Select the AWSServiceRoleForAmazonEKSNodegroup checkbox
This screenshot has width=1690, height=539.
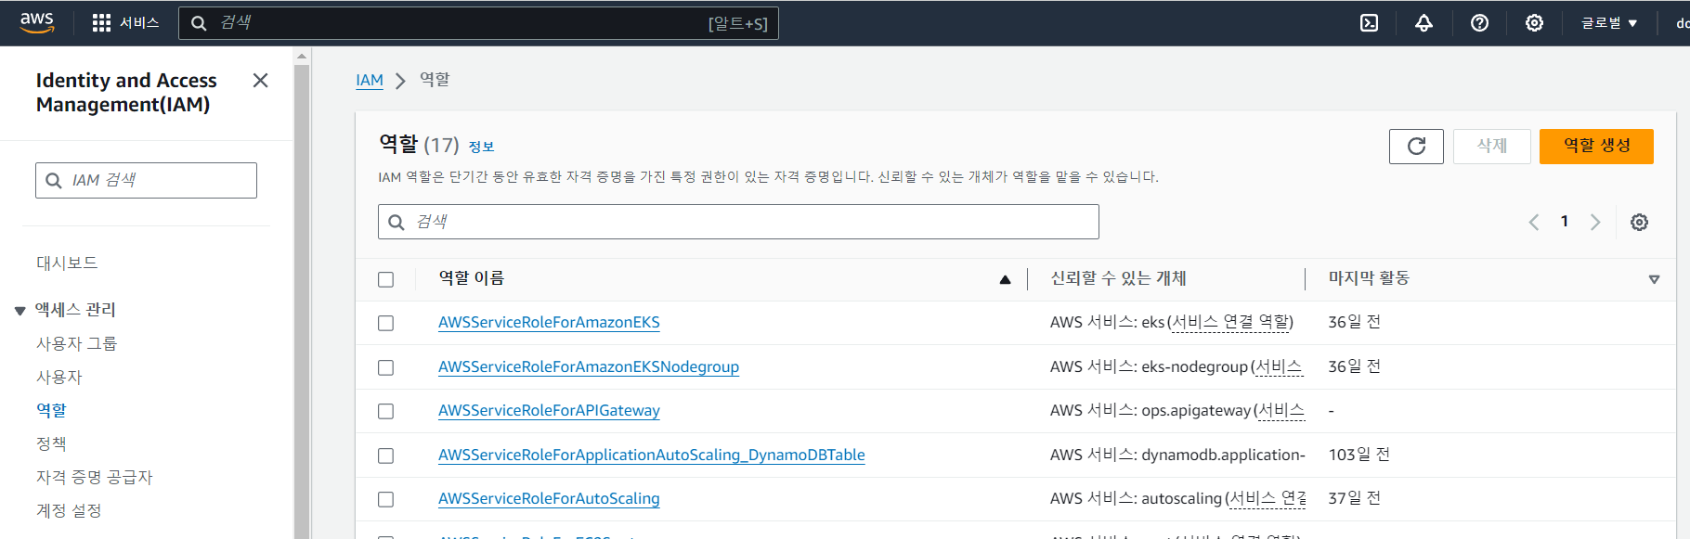386,367
